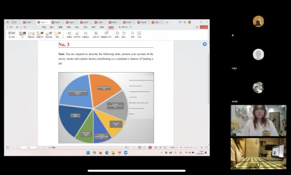The width and height of the screenshot is (291, 175).
Task: Switch to the highlighted red ribbon tab
Action: (111, 27)
